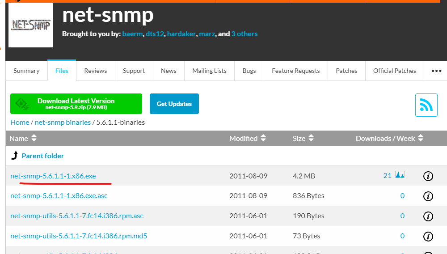447x254 pixels.
Task: Click the 3 others link
Action: click(x=245, y=34)
